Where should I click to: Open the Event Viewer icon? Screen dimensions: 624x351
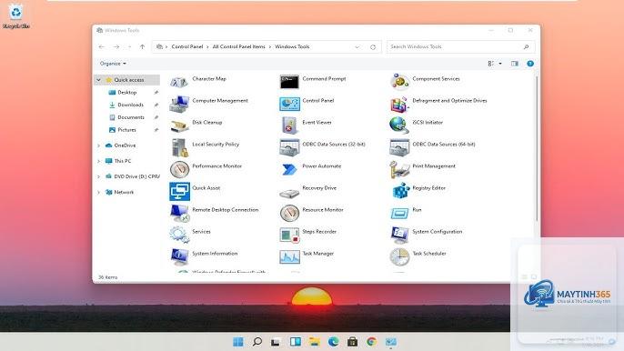[289, 125]
